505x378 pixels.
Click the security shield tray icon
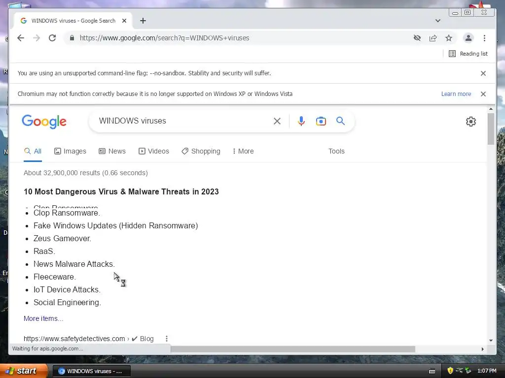click(x=450, y=371)
